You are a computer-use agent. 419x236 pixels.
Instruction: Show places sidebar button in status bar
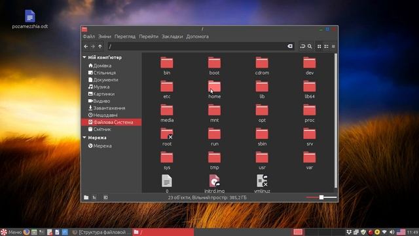coord(86,197)
